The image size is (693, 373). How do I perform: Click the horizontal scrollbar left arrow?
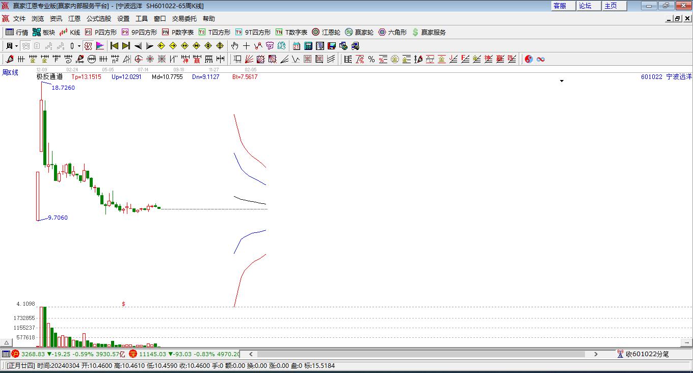[x=251, y=354]
